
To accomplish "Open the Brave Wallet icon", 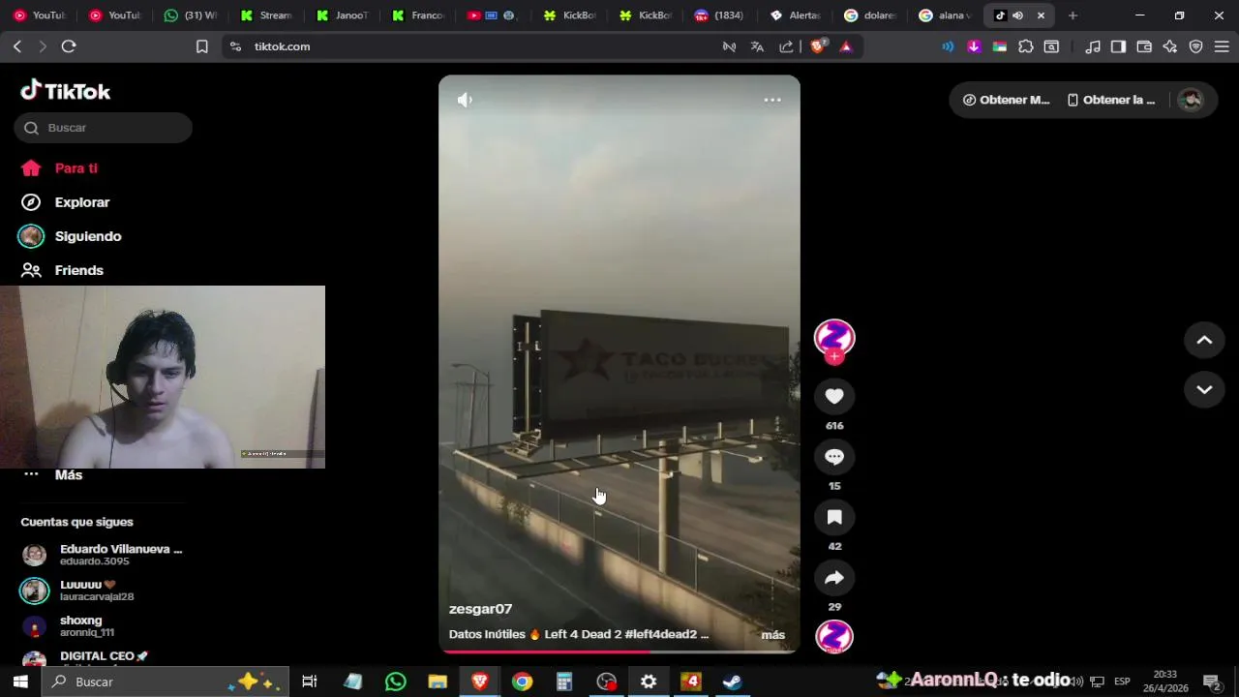I will pyautogui.click(x=1144, y=46).
